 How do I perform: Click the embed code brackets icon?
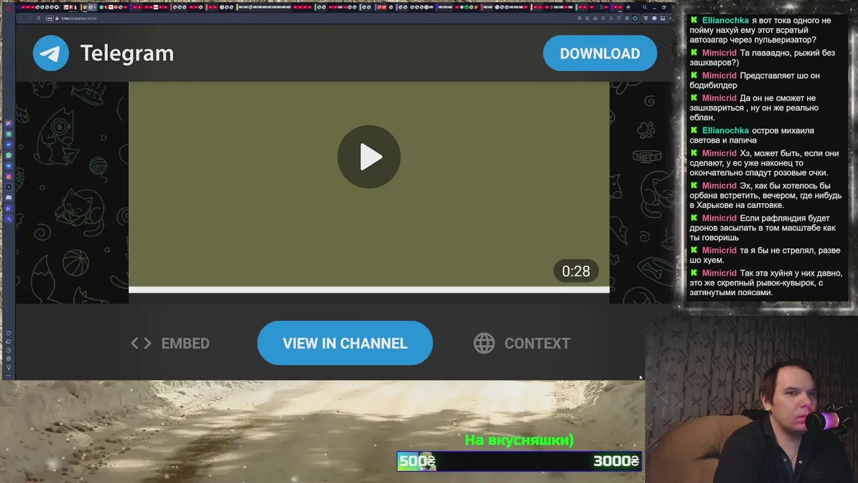[x=141, y=343]
